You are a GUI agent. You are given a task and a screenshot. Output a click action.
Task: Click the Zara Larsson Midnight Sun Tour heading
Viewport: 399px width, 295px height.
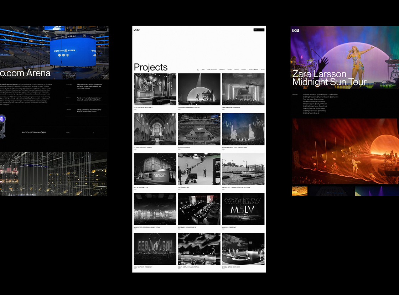coord(329,78)
